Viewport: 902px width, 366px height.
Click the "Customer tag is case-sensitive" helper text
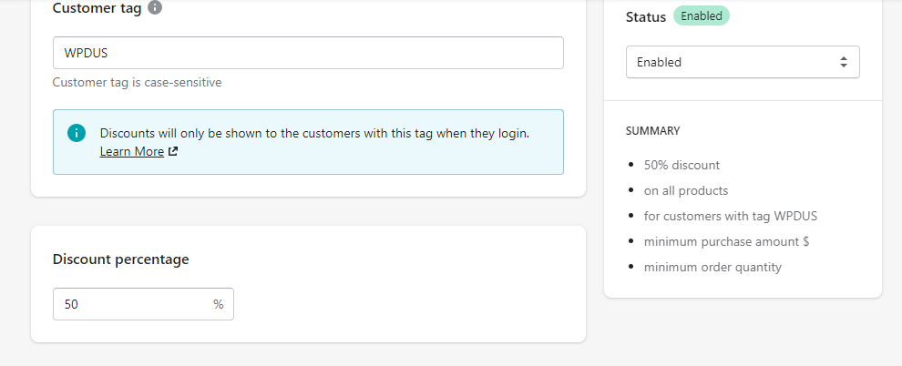click(x=137, y=83)
